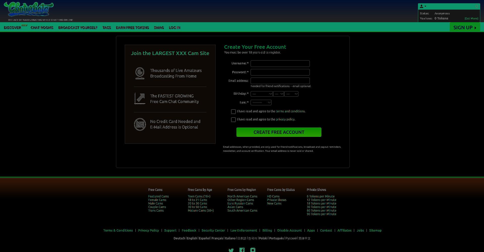Open the Get More tokens link
Viewport: 484px width, 252px height.
point(471,18)
